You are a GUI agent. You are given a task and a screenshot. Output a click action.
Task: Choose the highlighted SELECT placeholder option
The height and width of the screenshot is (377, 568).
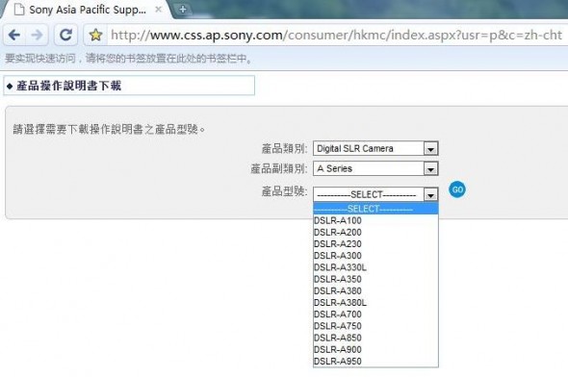point(375,209)
